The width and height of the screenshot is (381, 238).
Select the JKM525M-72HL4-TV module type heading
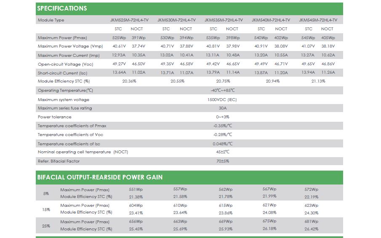click(129, 20)
